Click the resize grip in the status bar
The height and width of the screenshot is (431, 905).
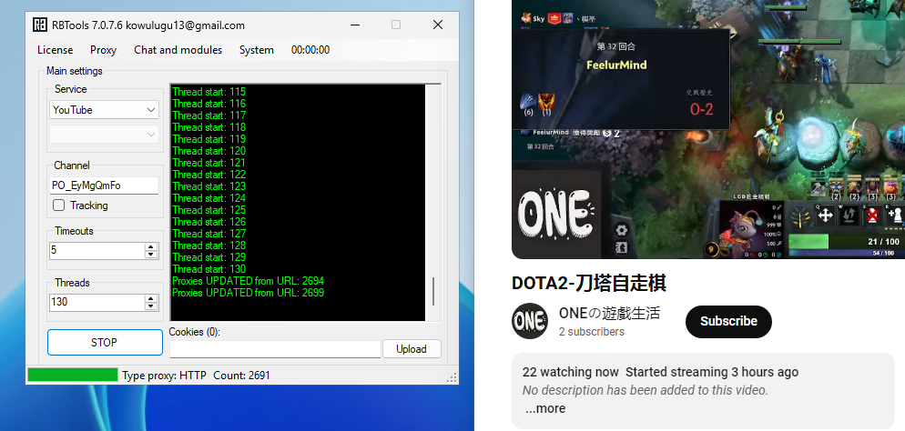[x=452, y=377]
